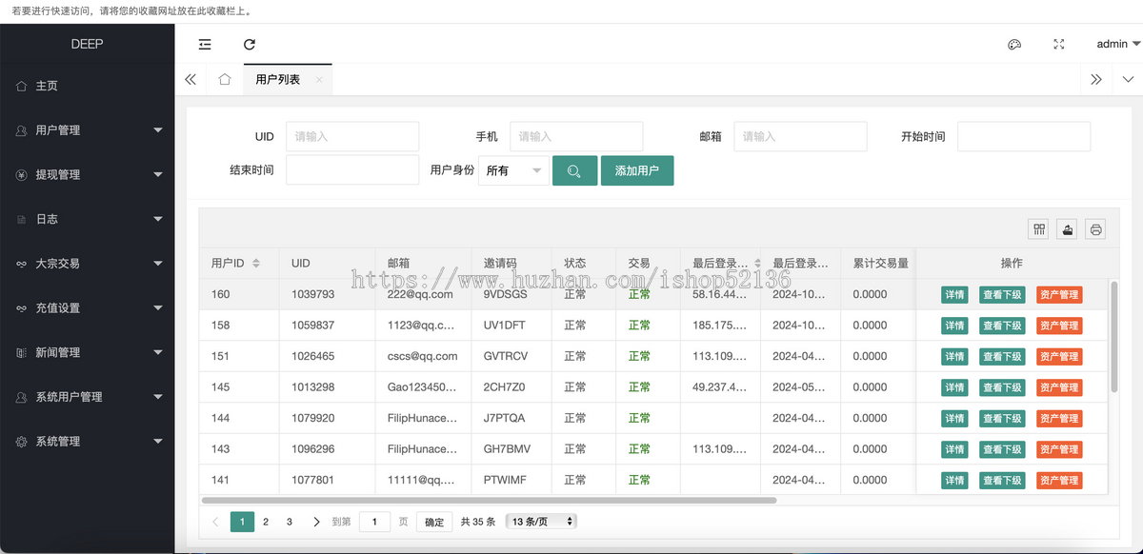Viewport: 1143px width, 554px height.
Task: Go to the home tab icon
Action: (x=225, y=80)
